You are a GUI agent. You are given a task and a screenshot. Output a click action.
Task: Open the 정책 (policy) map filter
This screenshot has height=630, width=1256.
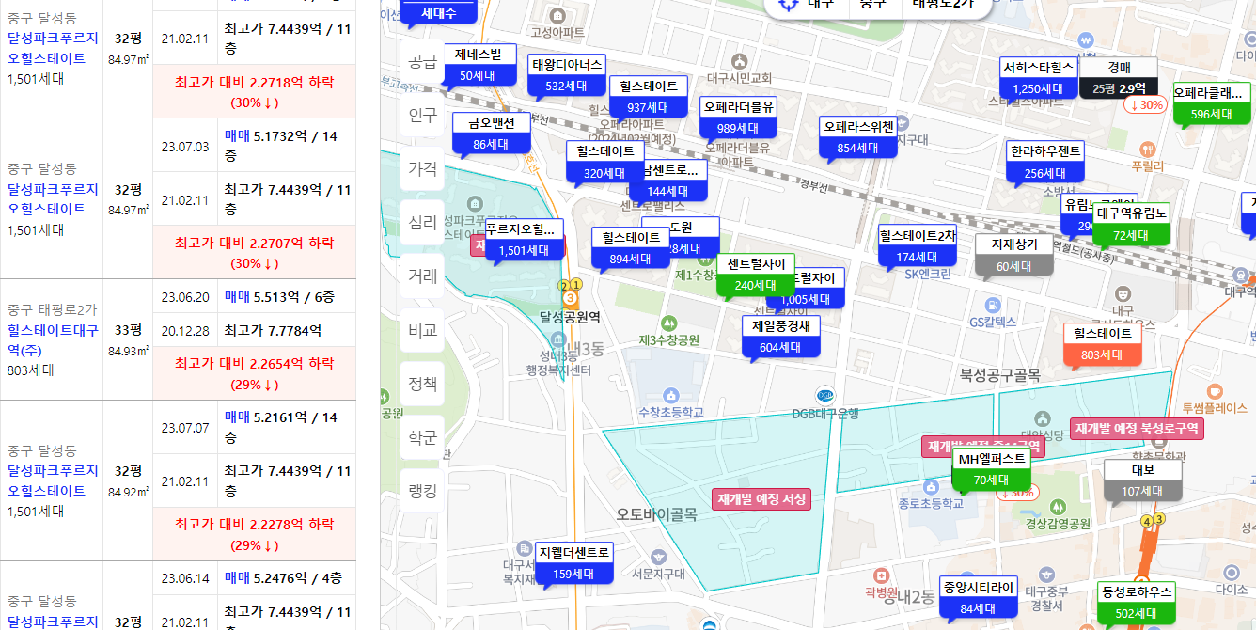pos(422,384)
